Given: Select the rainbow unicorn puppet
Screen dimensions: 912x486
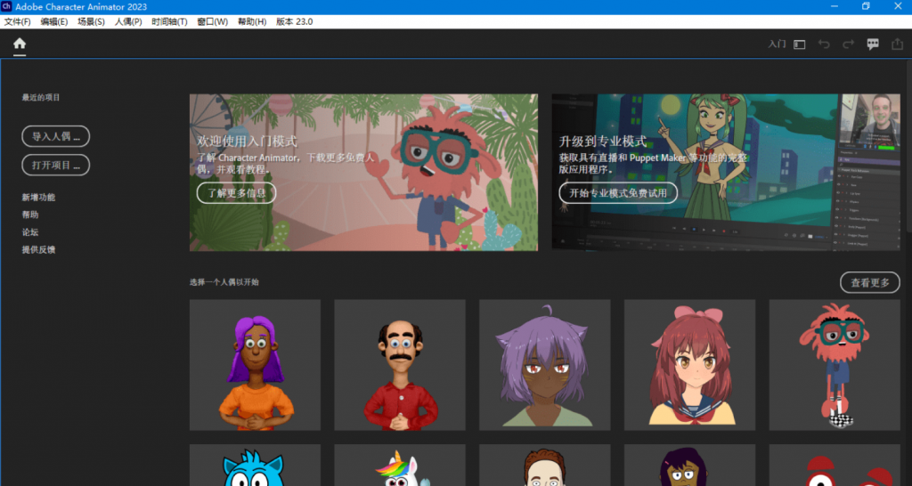Looking at the screenshot, I should point(400,465).
